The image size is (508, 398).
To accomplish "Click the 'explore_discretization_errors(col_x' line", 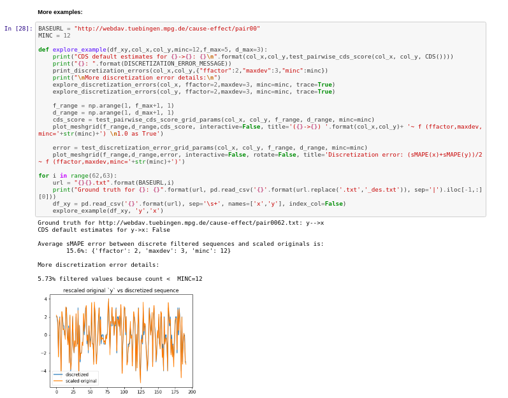I will [x=194, y=85].
